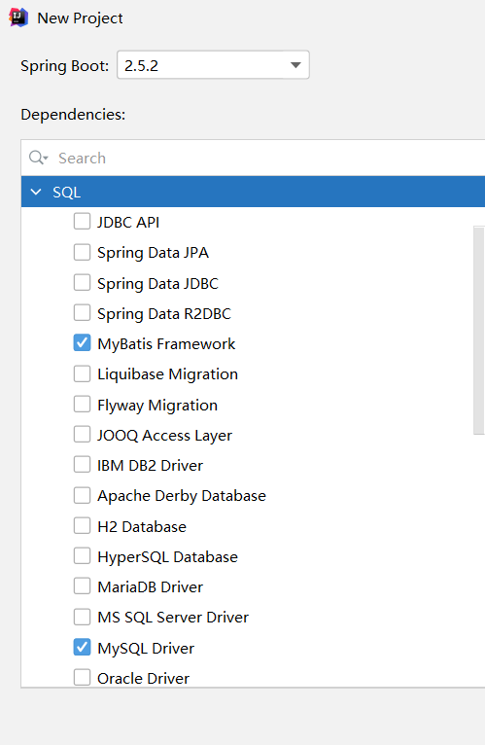Image resolution: width=485 pixels, height=745 pixels.
Task: Select the H2 Database label text
Action: click(x=142, y=526)
